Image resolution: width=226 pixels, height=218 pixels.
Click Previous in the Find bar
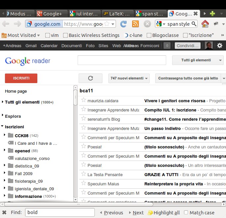(x=112, y=212)
